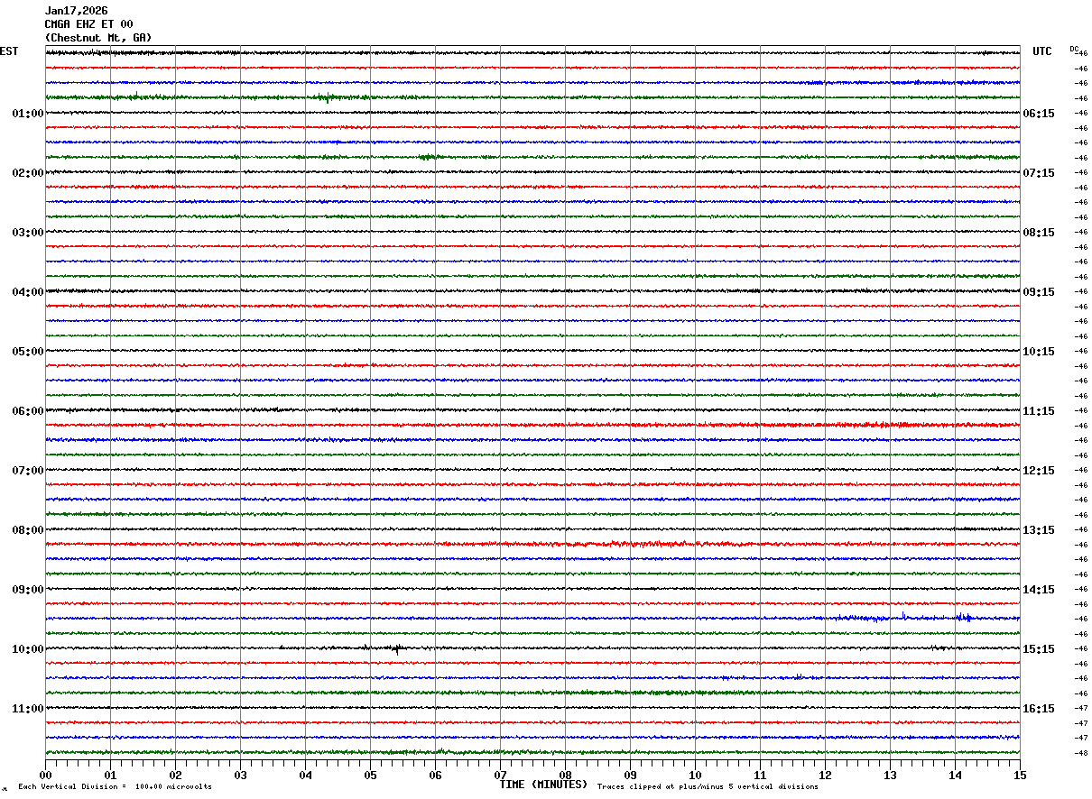Select the 03:00 EST time label
The width and height of the screenshot is (1092, 799).
(x=28, y=233)
